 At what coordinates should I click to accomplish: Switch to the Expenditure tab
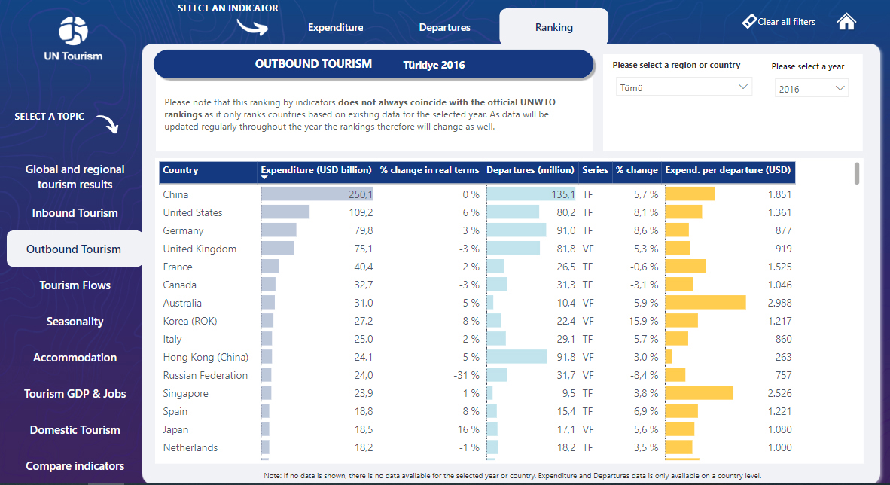(x=335, y=28)
